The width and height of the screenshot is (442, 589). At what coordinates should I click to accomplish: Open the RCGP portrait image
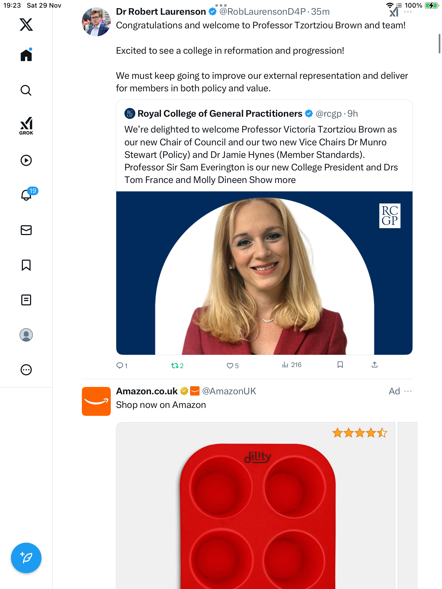click(264, 273)
